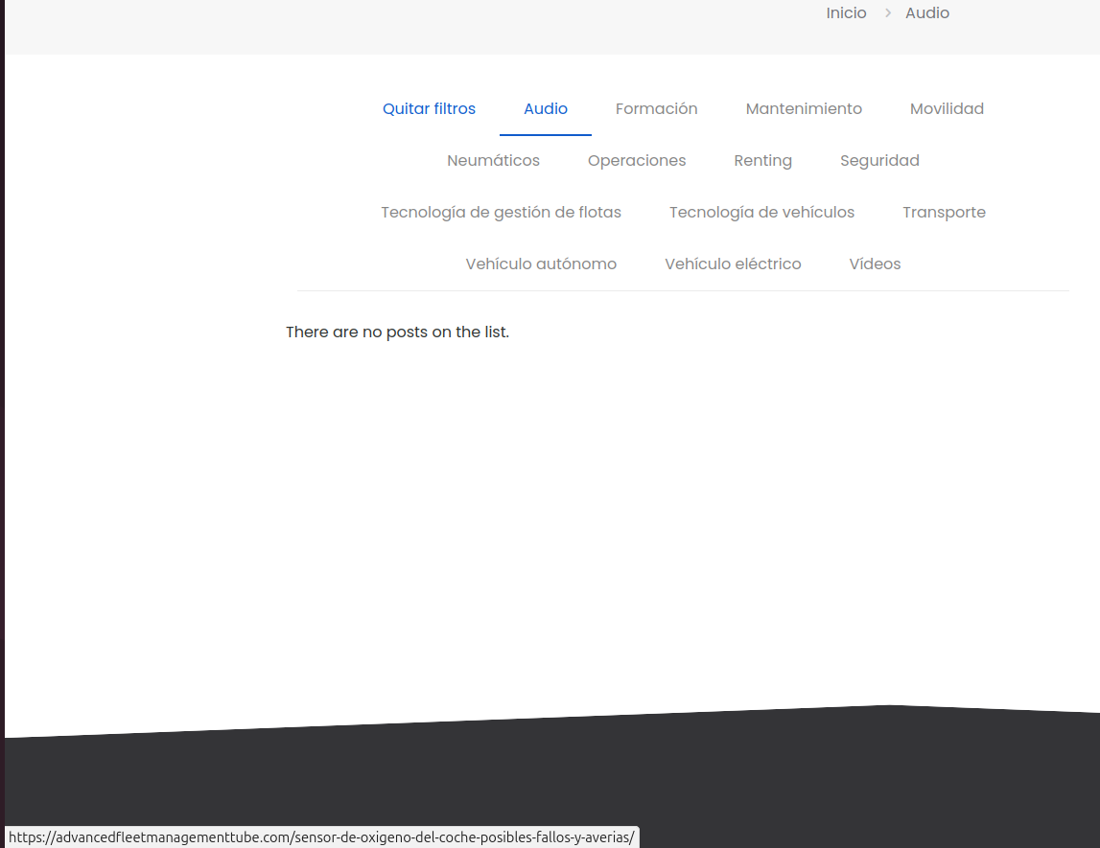Click the status bar URL preview
Screen dimensions: 1100x848
[x=320, y=837]
